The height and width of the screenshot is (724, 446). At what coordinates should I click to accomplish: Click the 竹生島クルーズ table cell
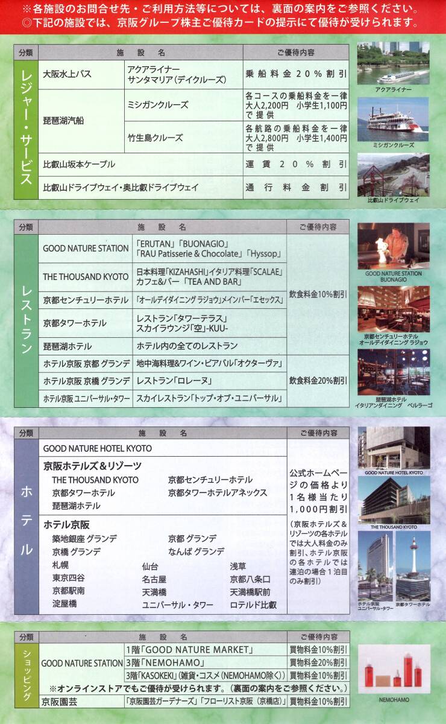[x=183, y=137]
